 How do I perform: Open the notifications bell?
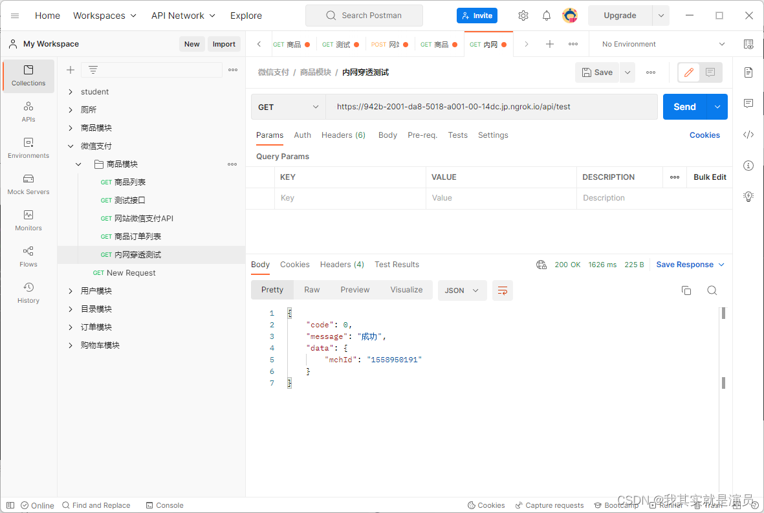click(x=547, y=16)
